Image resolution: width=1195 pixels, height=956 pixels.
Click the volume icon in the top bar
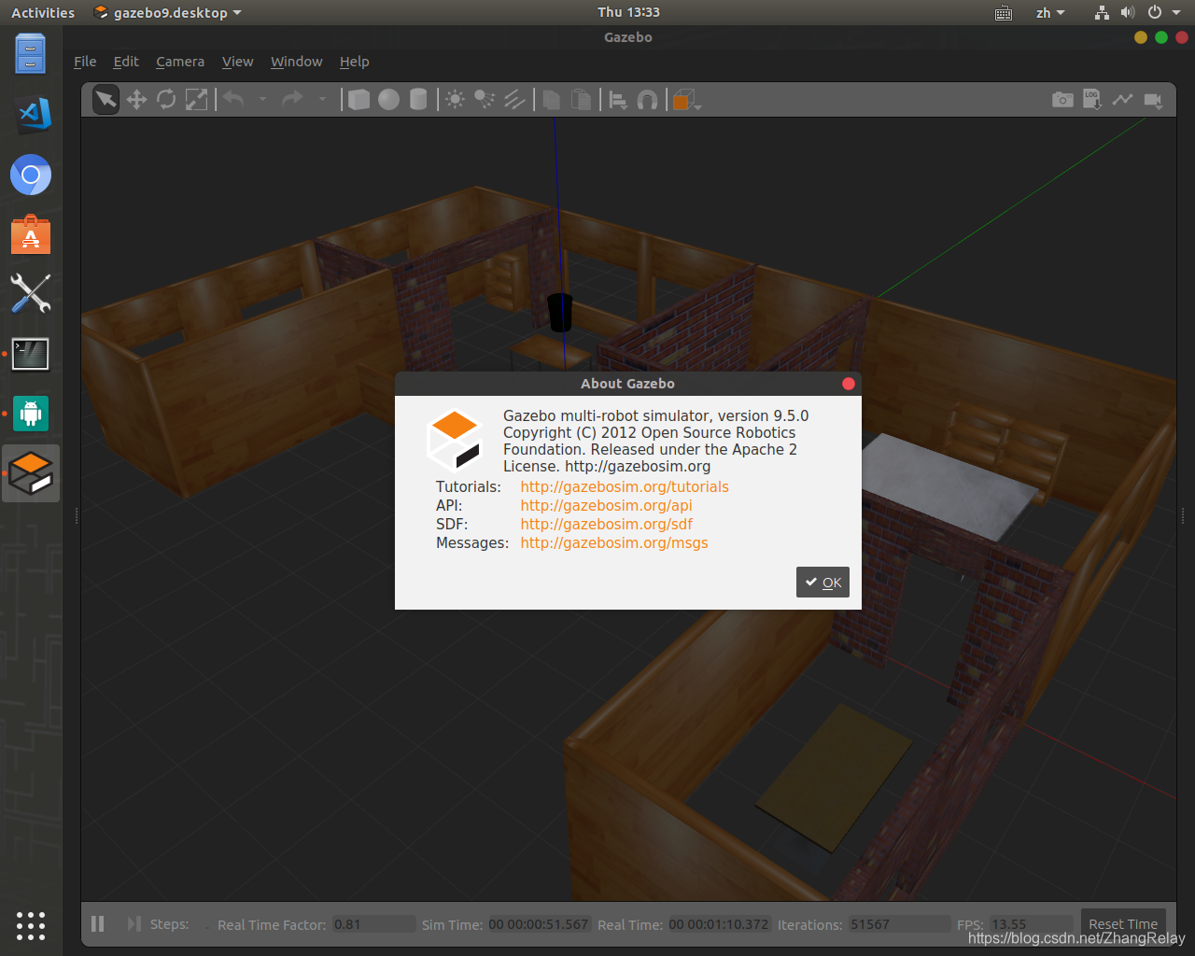tap(1127, 13)
